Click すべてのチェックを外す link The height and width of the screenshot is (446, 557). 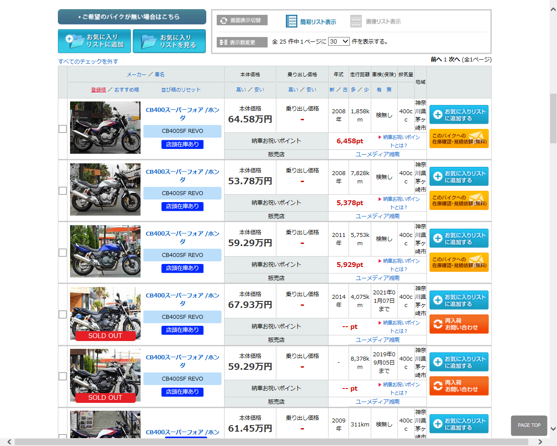coord(88,61)
